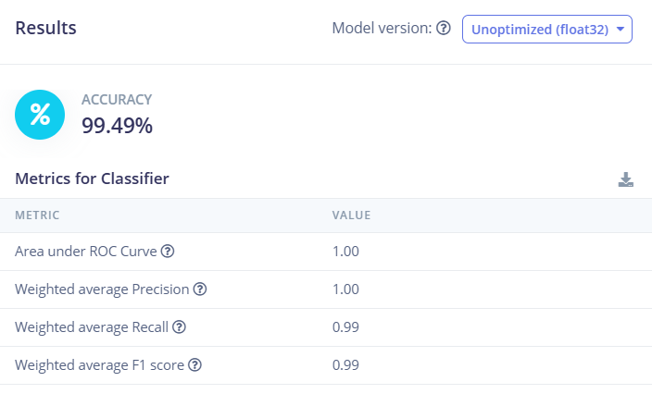Click the help icon beside Model version
652x394 pixels.
444,29
